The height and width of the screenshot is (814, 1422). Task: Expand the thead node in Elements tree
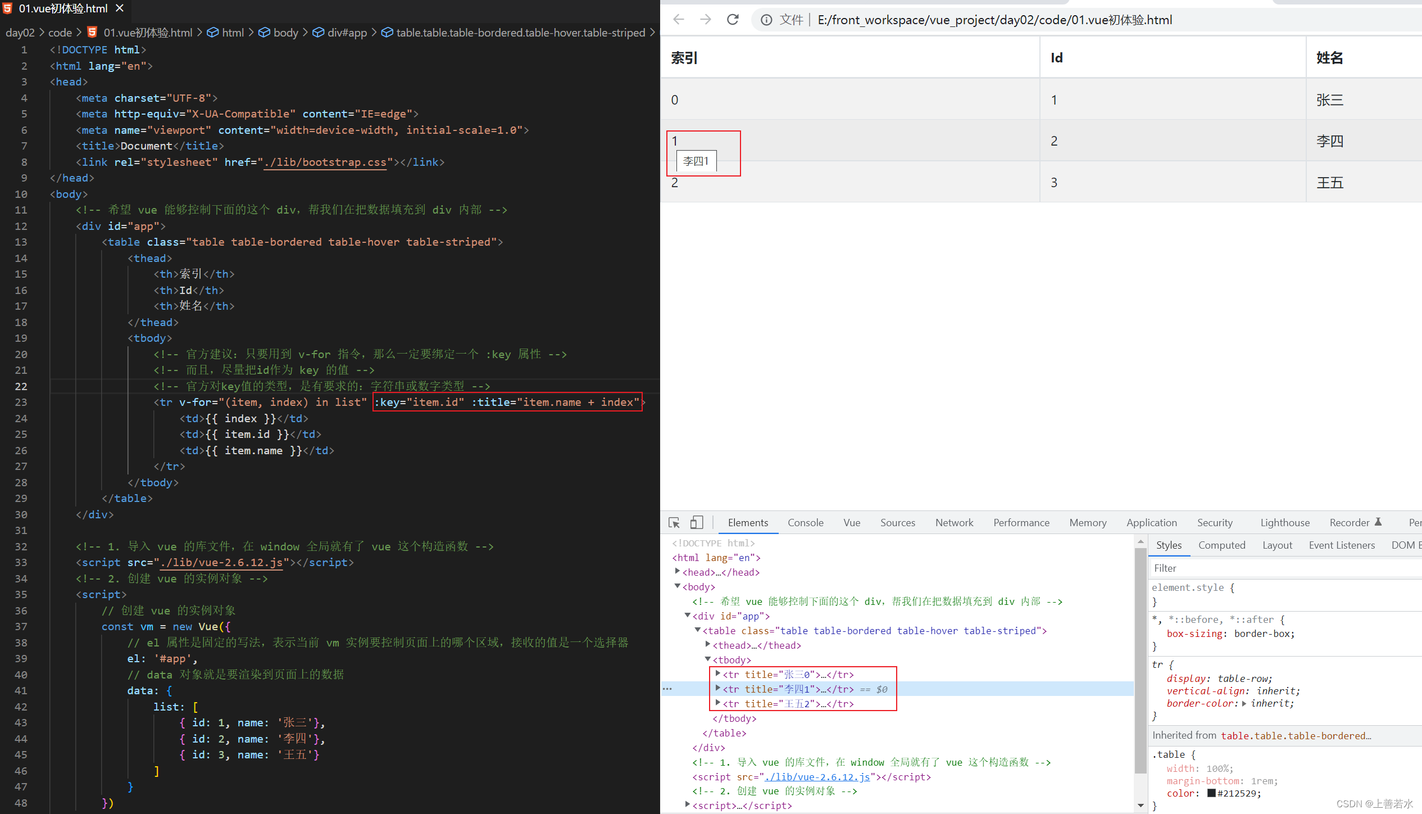707,644
